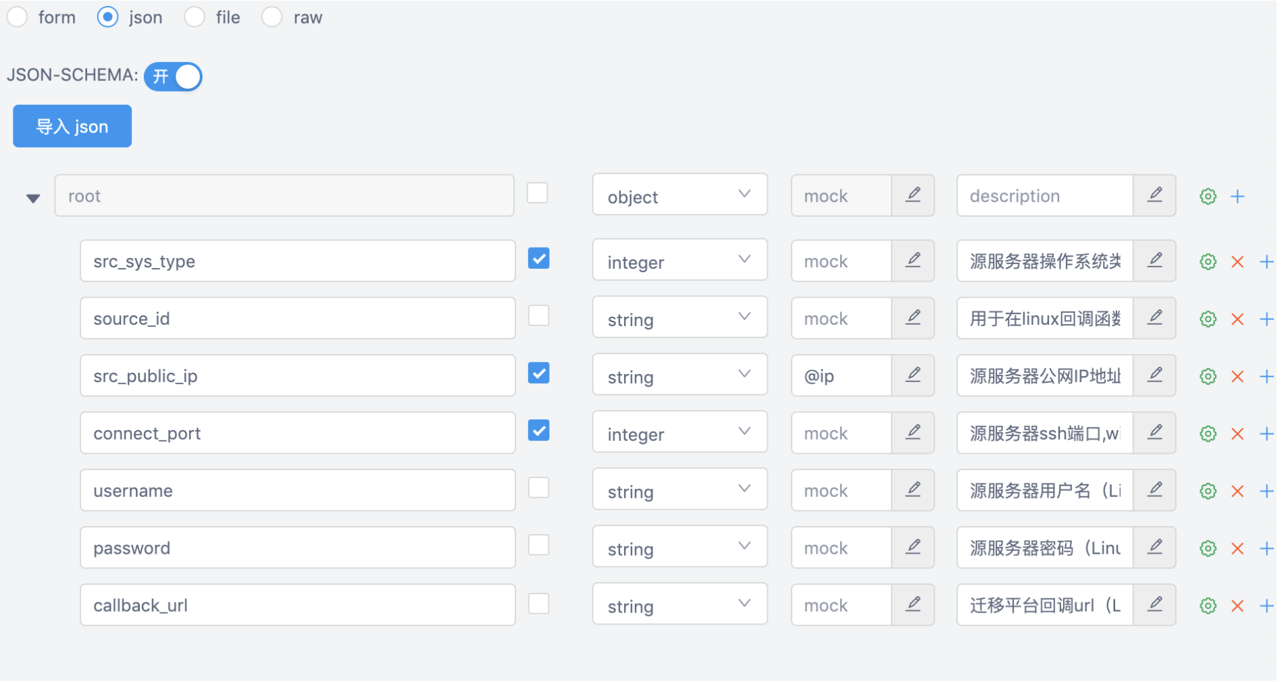The image size is (1282, 682).
Task: Open advanced settings gear for src_sys_type
Action: pos(1208,261)
